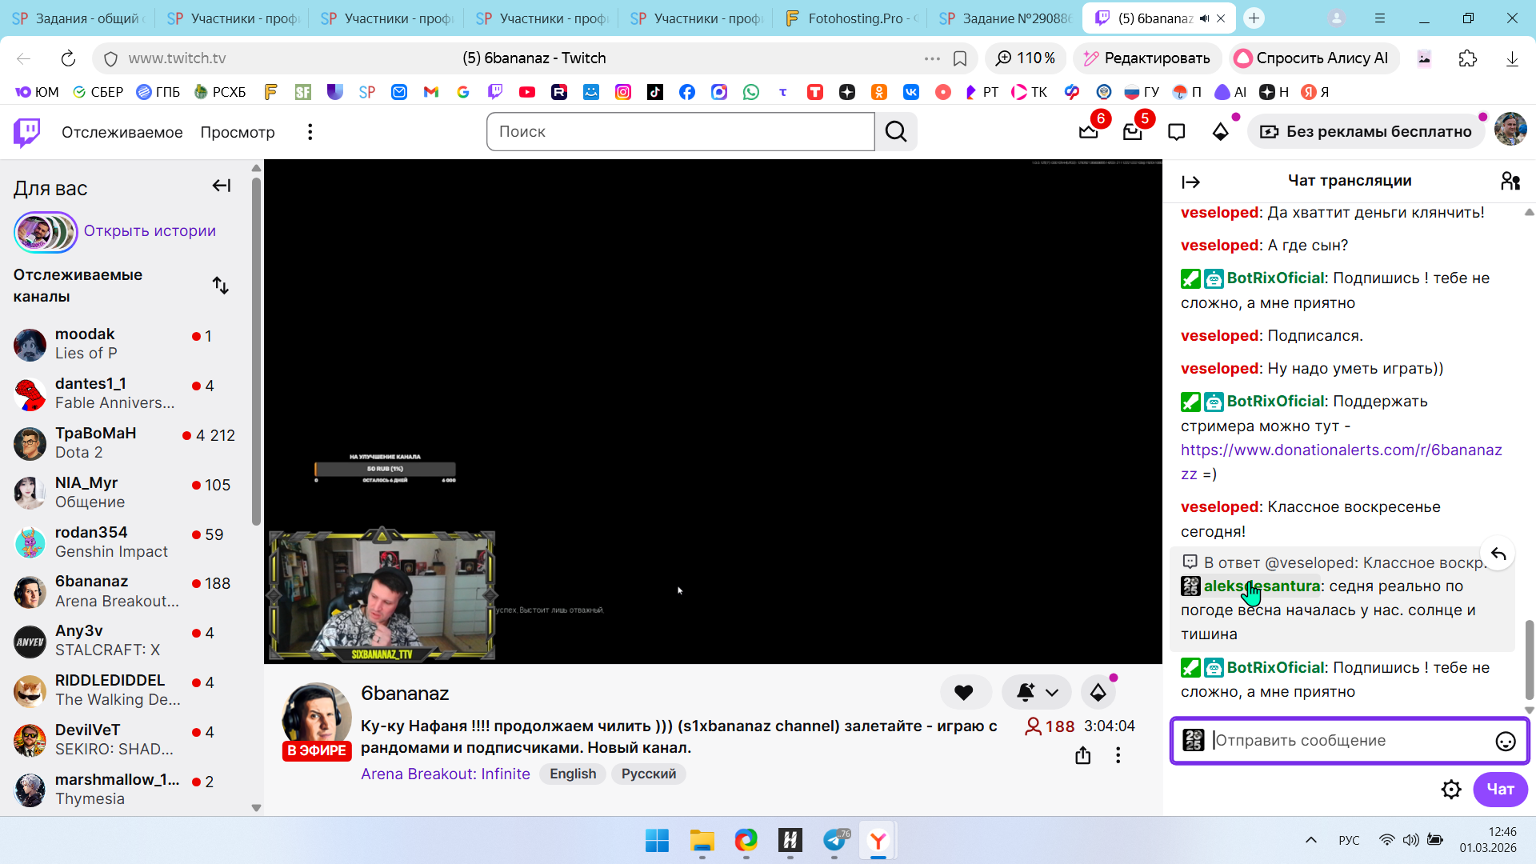The height and width of the screenshot is (864, 1536).
Task: Open the Browse (Просмотр) tab
Action: tap(238, 132)
